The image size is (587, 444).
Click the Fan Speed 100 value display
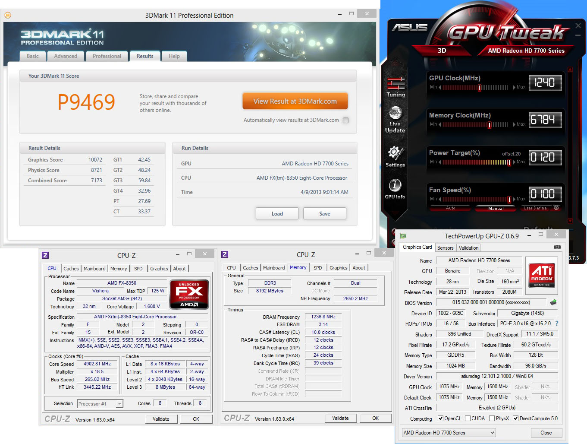545,194
